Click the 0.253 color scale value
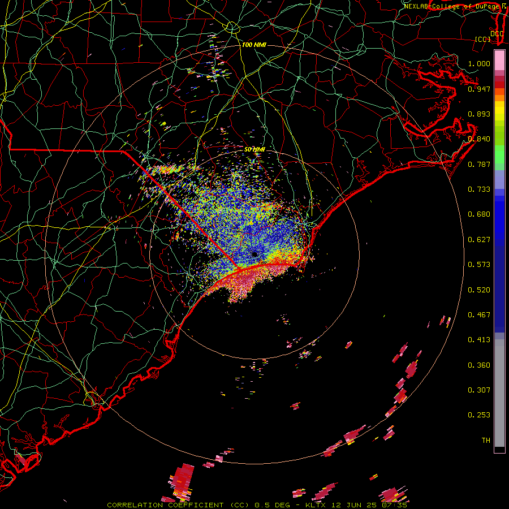This screenshot has height=509, width=509. click(479, 415)
